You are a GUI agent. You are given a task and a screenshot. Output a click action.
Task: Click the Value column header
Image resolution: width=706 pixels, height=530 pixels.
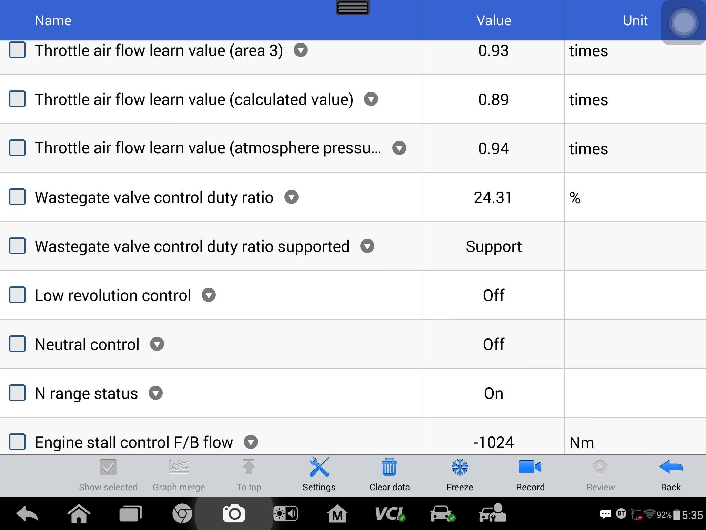(x=494, y=20)
